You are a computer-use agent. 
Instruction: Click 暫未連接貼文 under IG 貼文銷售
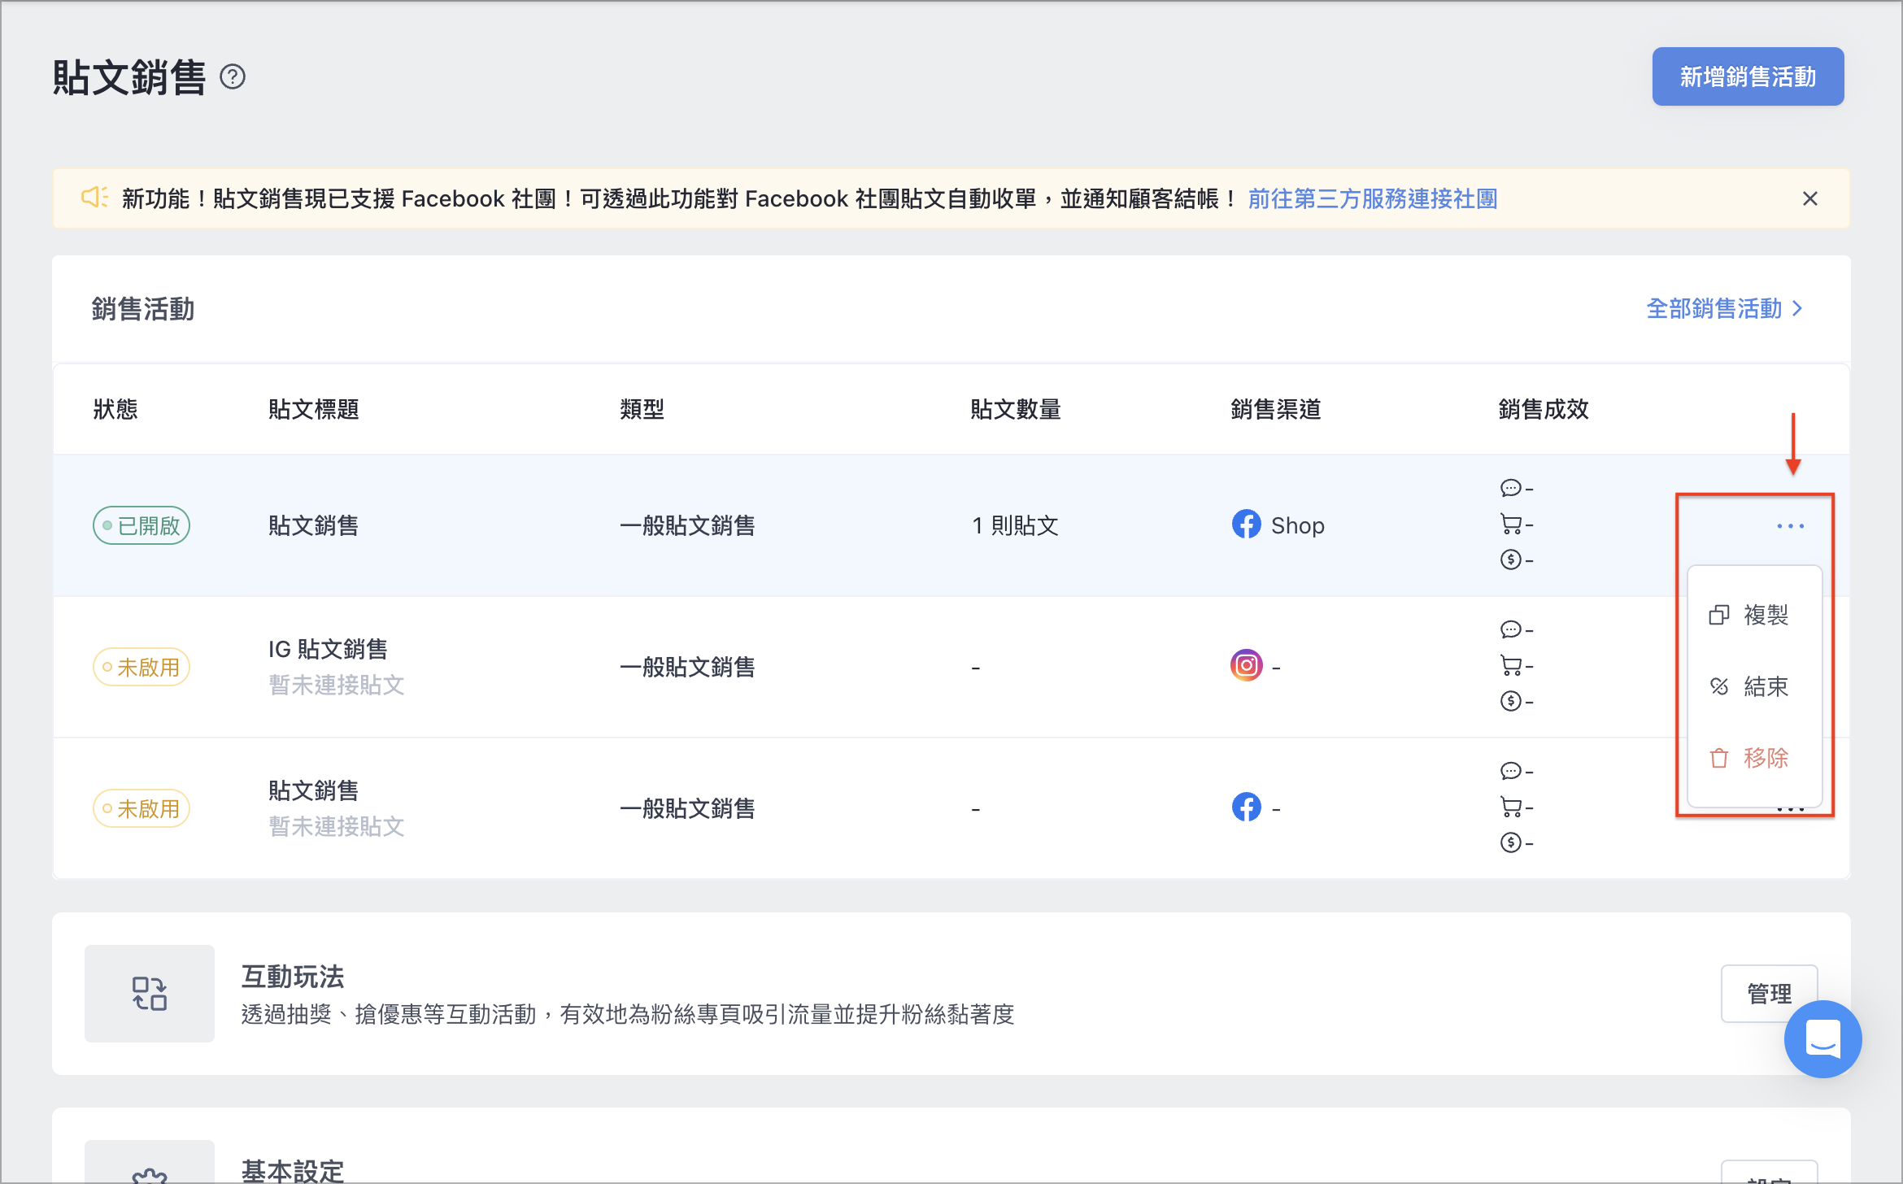337,685
